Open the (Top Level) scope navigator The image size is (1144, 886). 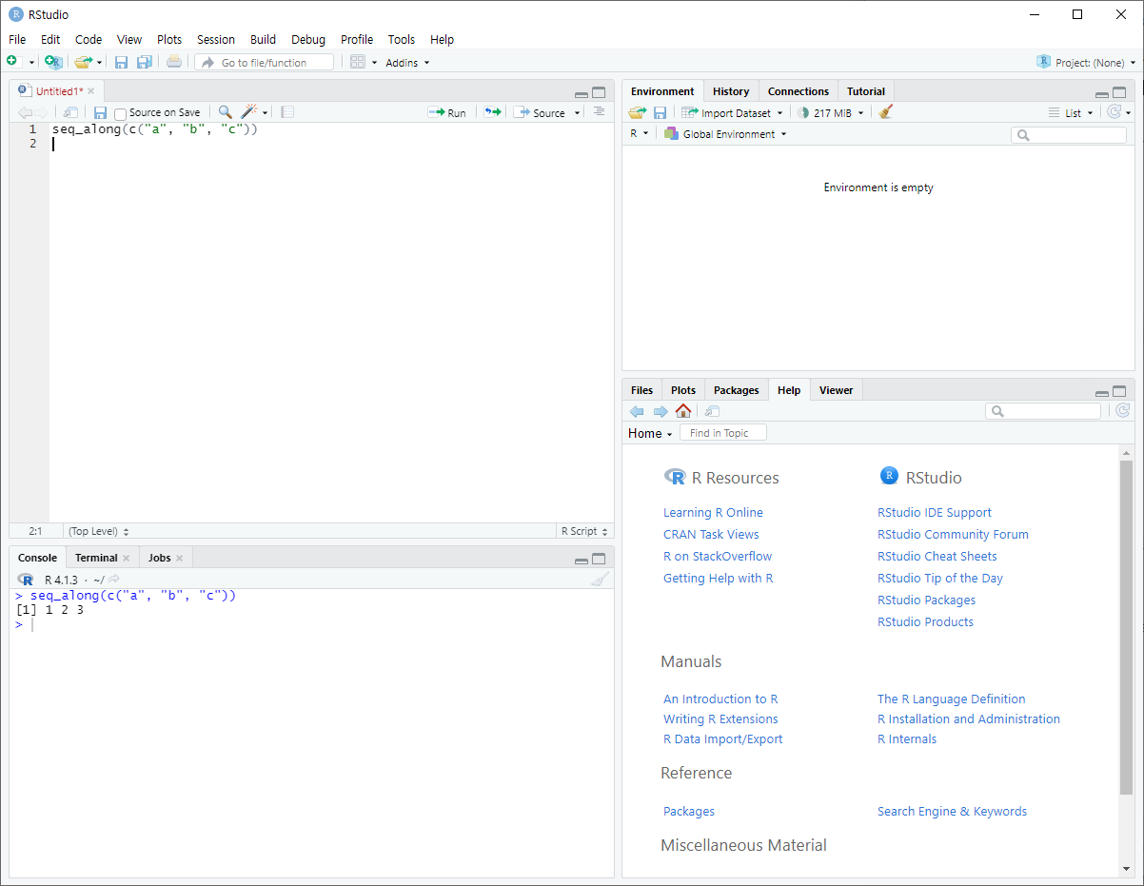tap(99, 531)
